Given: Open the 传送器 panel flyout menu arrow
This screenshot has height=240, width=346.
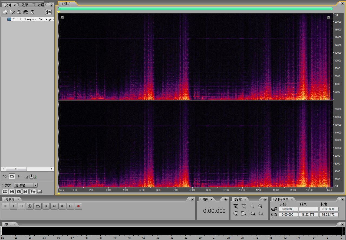Looking at the screenshot, I should pos(192,199).
